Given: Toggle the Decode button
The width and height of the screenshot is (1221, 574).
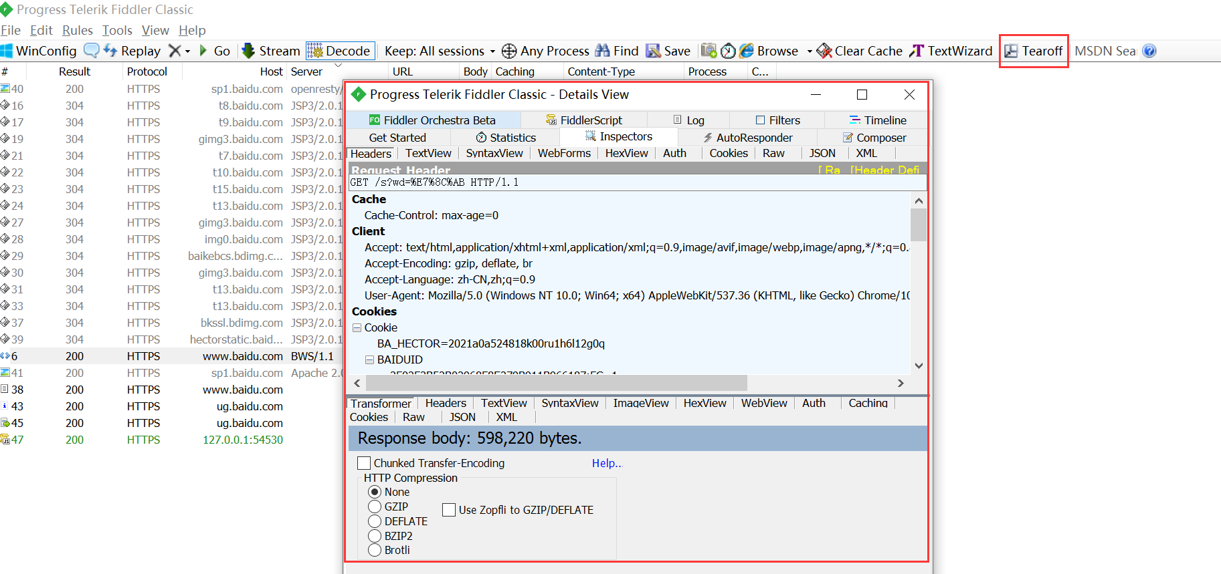Looking at the screenshot, I should click(x=340, y=51).
